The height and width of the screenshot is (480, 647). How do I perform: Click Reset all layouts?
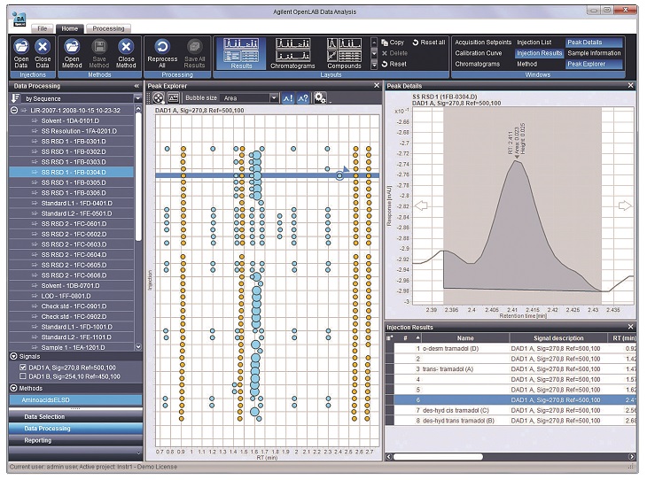click(429, 42)
